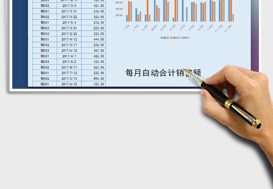The width and height of the screenshot is (273, 189).
Task: Select the date cell 2017/3/22
Action: [x=69, y=17]
